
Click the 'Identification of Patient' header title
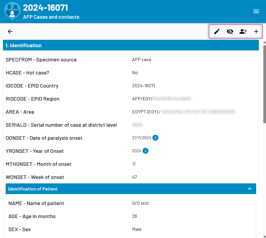(33, 189)
